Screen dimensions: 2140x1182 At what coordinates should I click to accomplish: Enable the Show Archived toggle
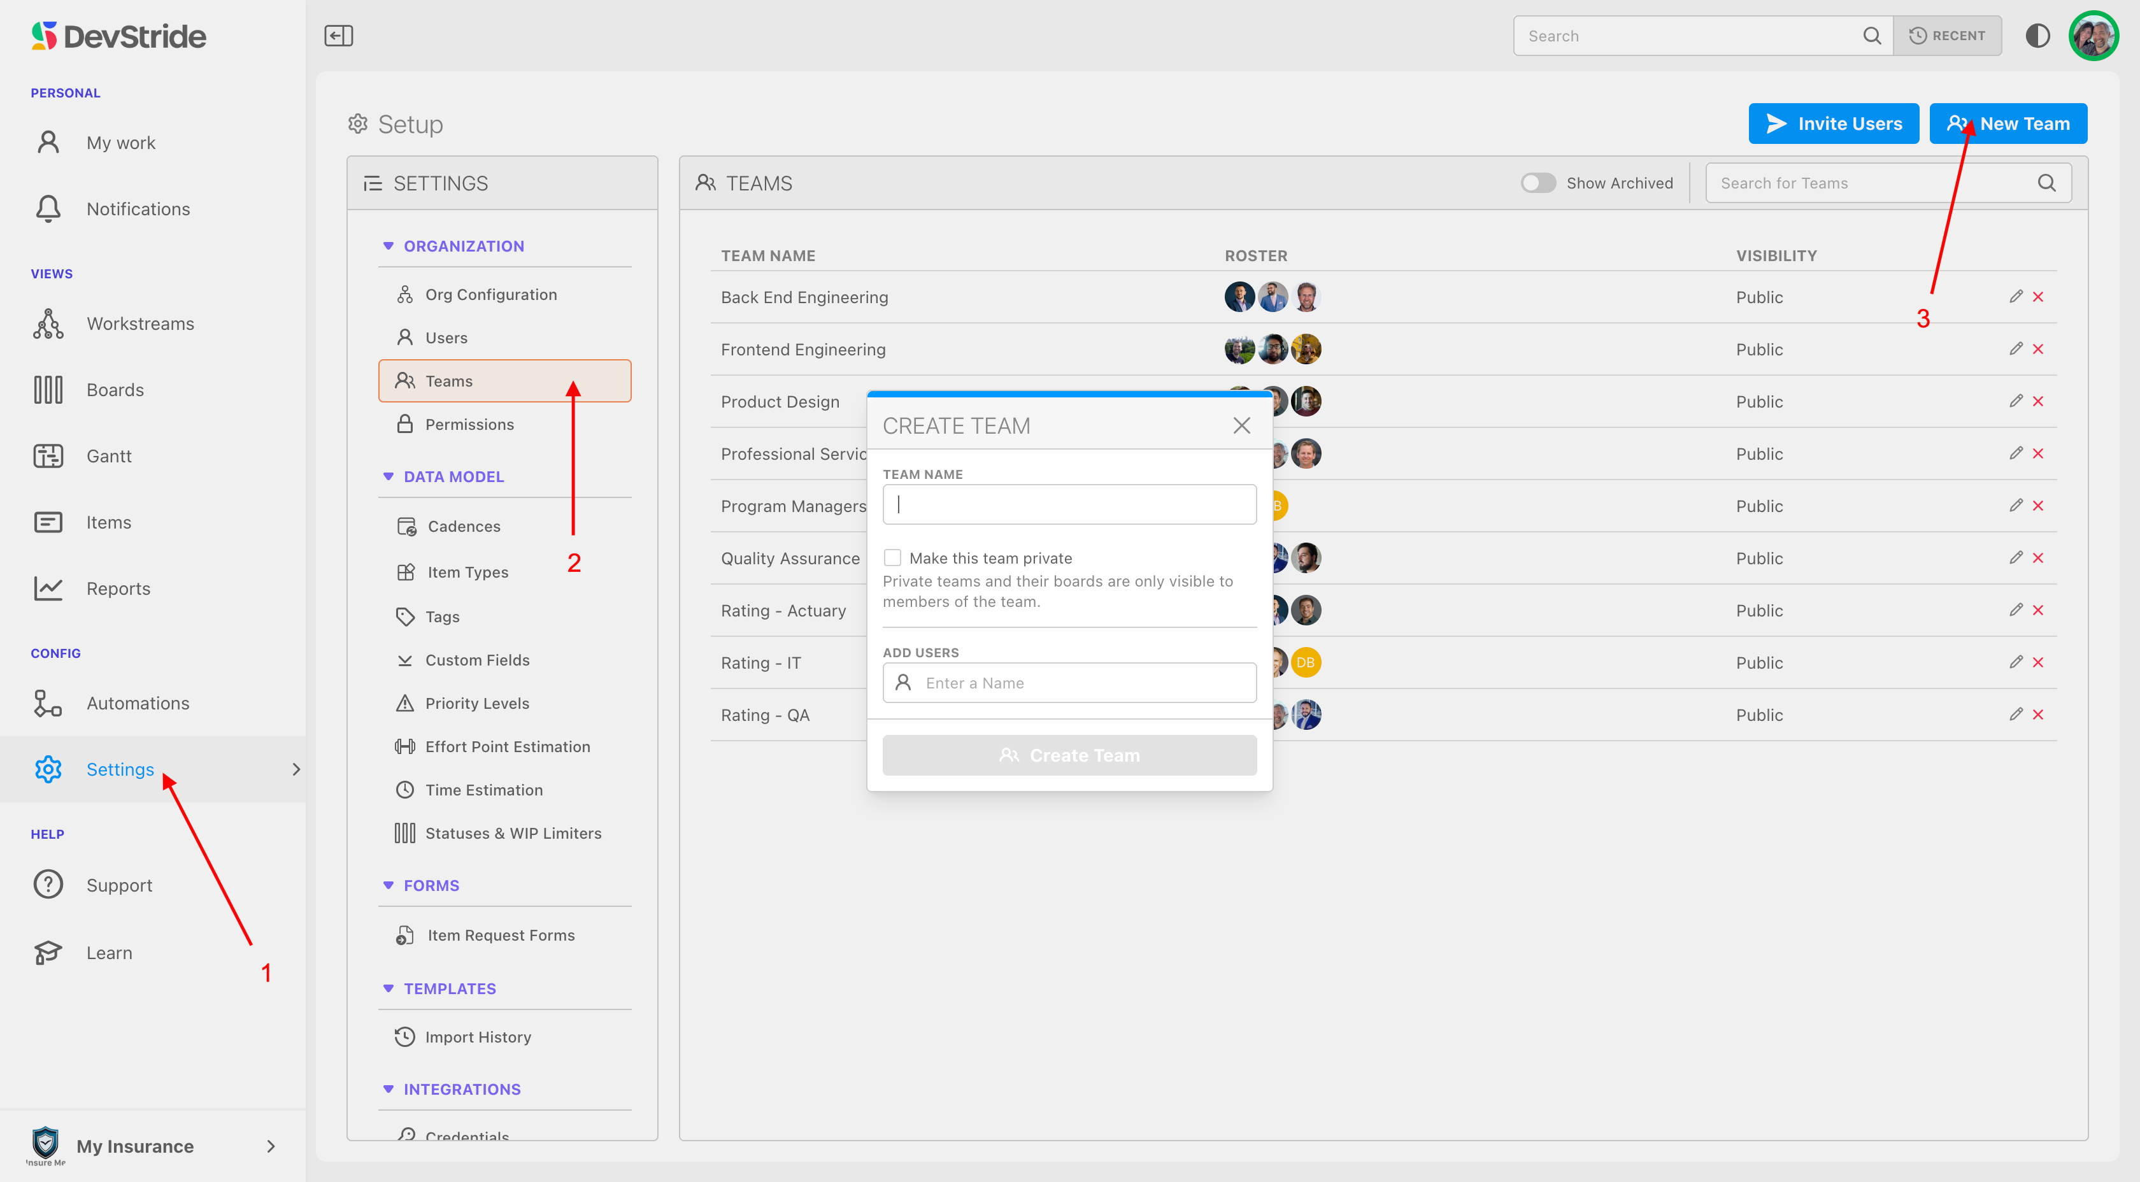(1537, 183)
